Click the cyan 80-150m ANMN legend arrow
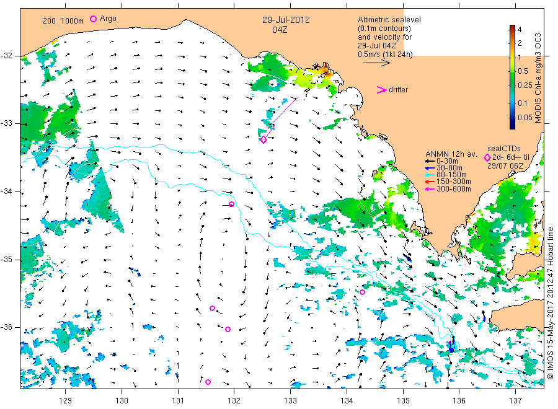 [x=430, y=175]
